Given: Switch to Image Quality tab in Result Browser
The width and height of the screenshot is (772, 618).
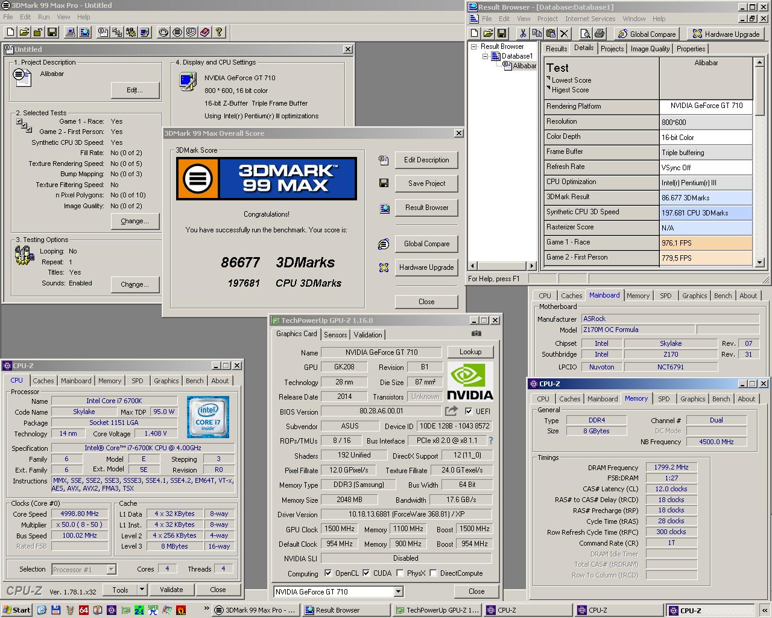Looking at the screenshot, I should click(650, 49).
